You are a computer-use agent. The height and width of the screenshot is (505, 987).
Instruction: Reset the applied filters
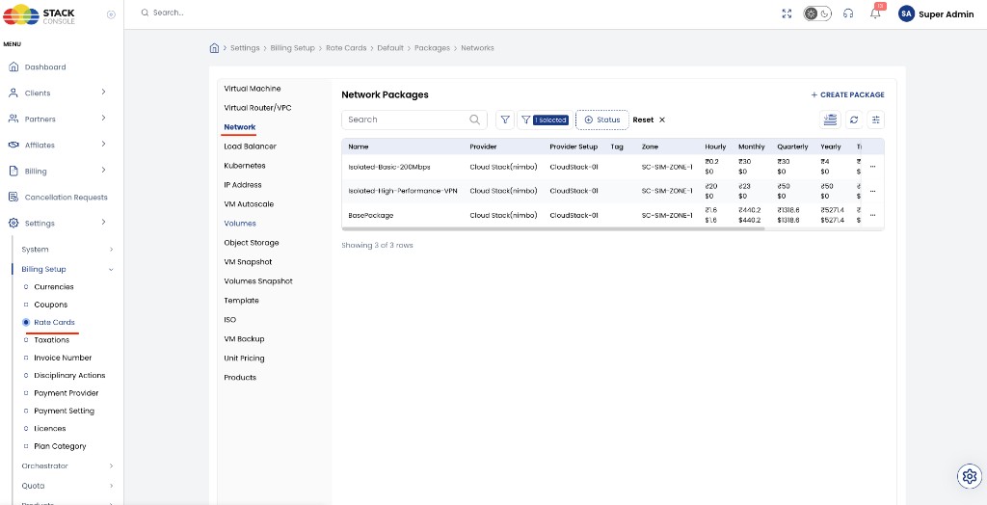[649, 120]
